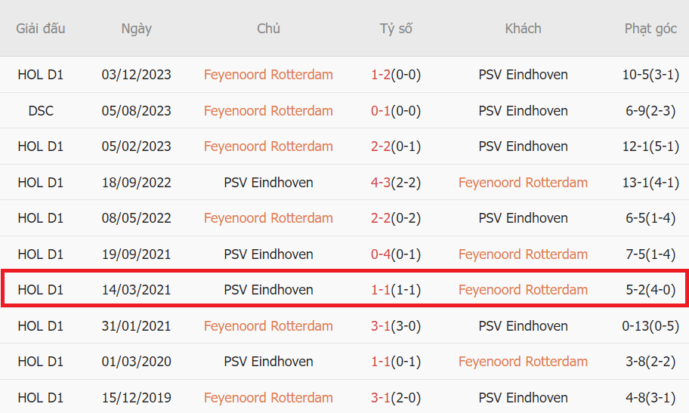Open Feyenoord Rotterdam link in 03/12/2023 row
Viewport: 689px width, 413px height.
click(x=268, y=75)
